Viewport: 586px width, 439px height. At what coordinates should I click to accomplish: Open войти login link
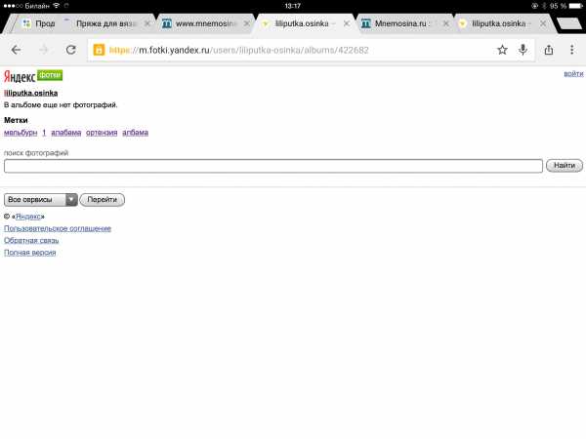pyautogui.click(x=574, y=75)
